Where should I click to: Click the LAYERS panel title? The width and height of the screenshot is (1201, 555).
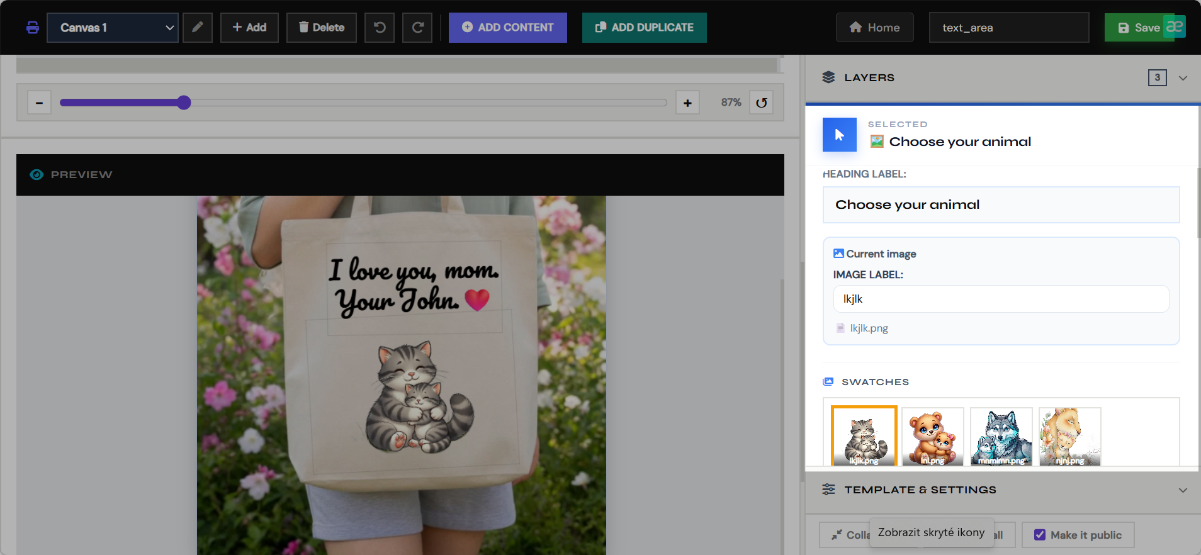[x=869, y=77]
